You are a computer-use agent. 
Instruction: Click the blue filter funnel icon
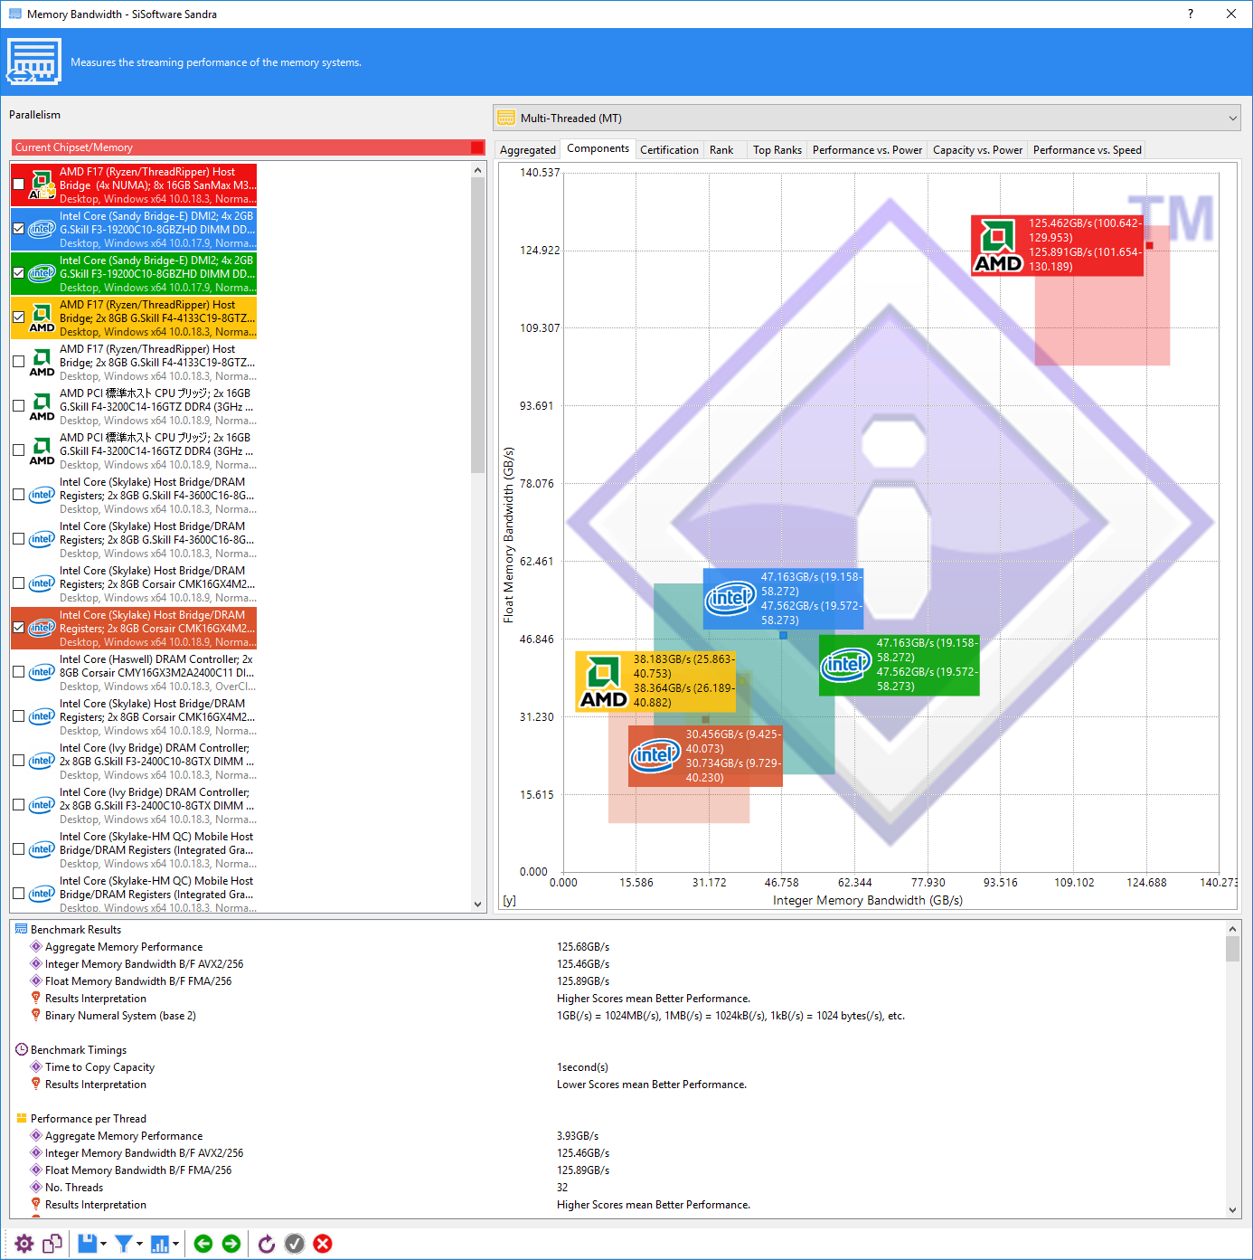pyautogui.click(x=124, y=1244)
